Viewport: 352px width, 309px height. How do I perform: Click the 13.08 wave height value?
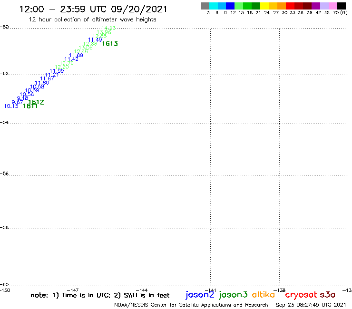[86, 48]
